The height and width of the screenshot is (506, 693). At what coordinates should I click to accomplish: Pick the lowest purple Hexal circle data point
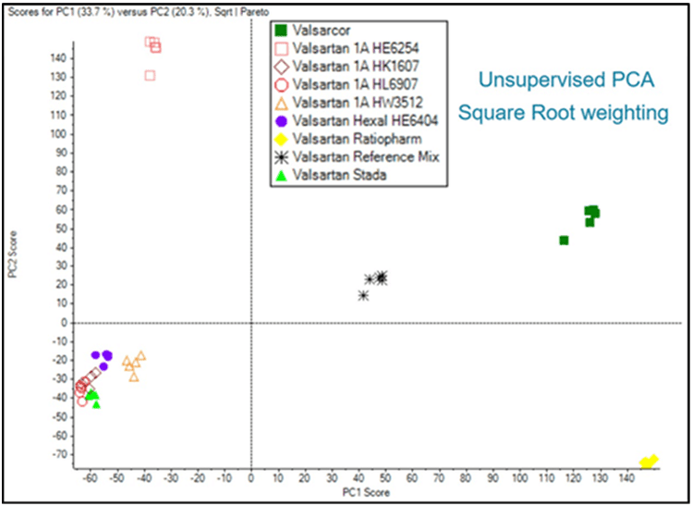[103, 366]
